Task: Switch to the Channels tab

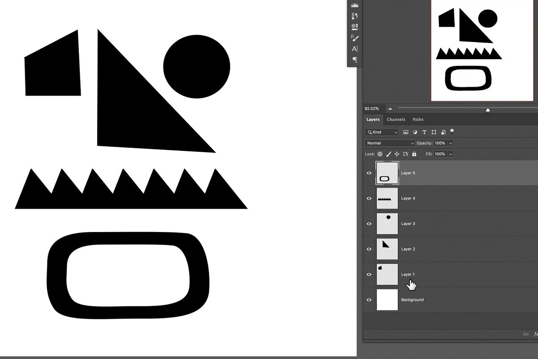Action: pos(396,119)
